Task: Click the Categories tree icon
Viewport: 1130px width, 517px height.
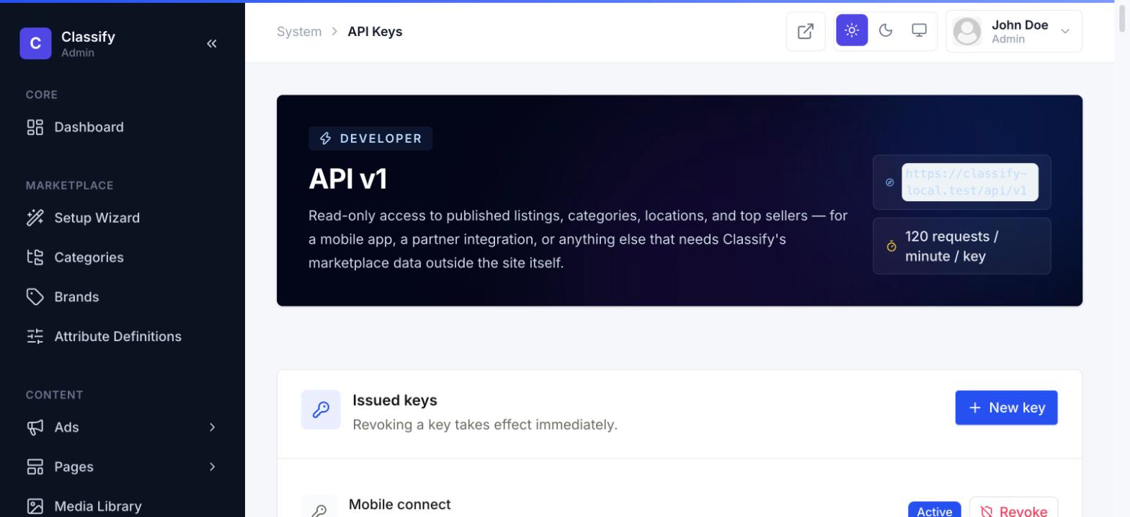Action: click(x=35, y=257)
